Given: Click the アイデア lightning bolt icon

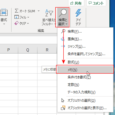Looking at the screenshot, I should (78, 13).
